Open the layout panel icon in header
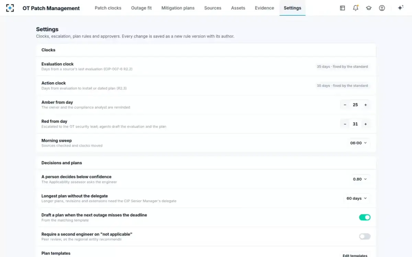The image size is (412, 257). (342, 8)
